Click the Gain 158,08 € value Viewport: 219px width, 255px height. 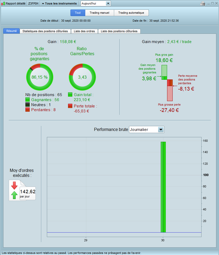[68, 42]
